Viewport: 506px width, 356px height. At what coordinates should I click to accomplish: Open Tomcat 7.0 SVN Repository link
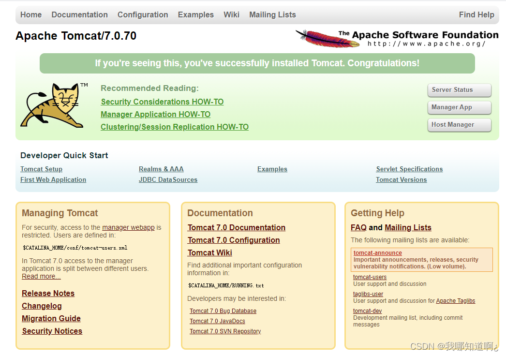tap(225, 331)
